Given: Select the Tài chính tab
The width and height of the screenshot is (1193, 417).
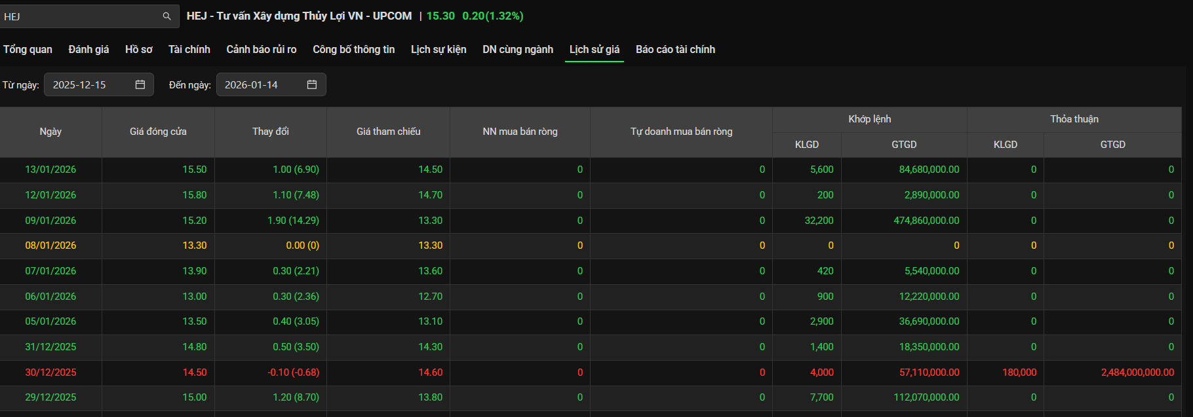Looking at the screenshot, I should [189, 50].
